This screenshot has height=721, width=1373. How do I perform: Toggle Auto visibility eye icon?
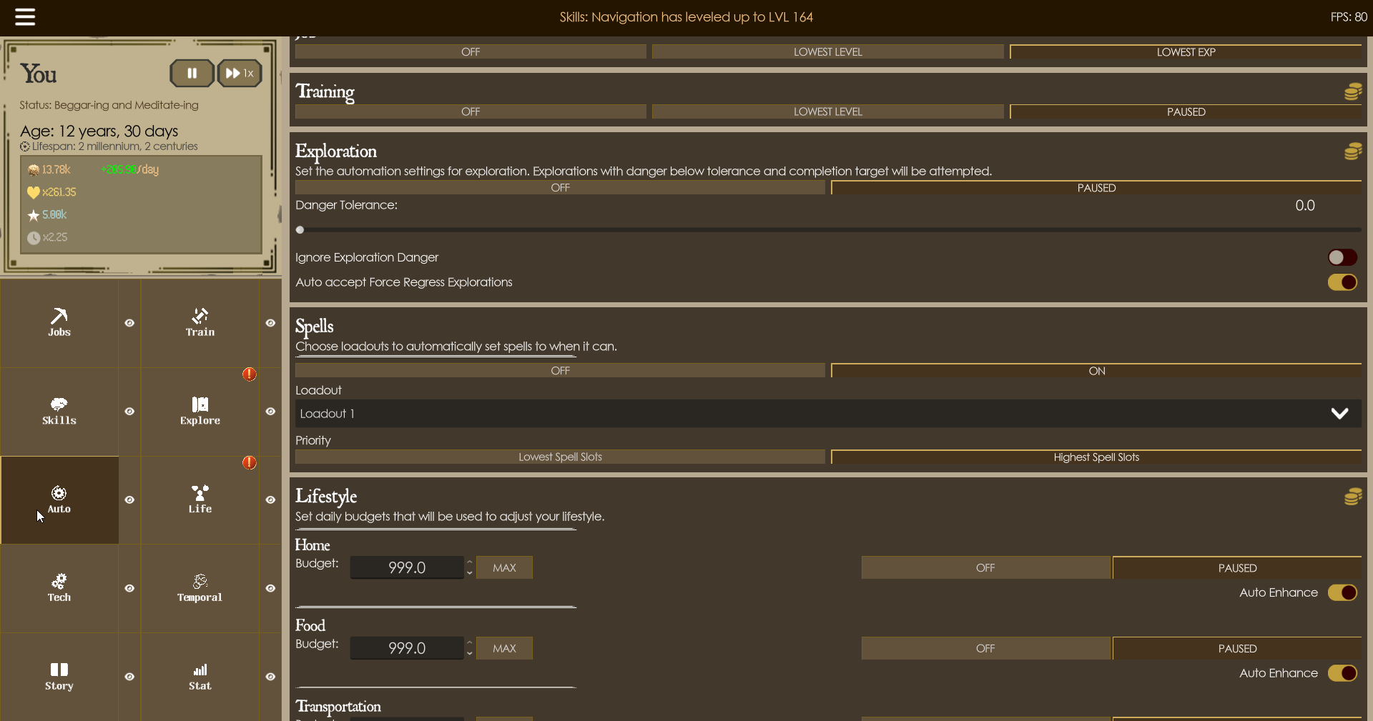coord(129,500)
